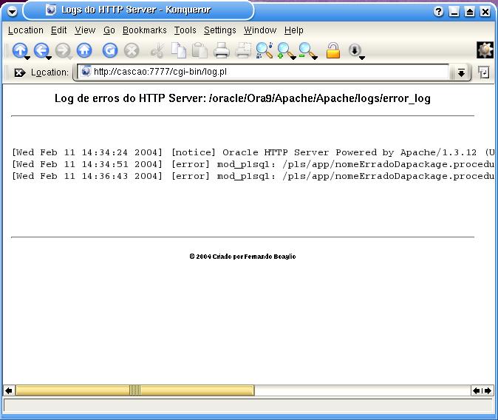Click the 14:36:43 error log line
Image resolution: width=498 pixels, height=420 pixels.
(x=253, y=176)
